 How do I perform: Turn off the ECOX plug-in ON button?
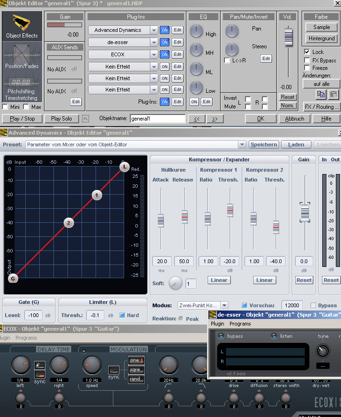coord(164,54)
